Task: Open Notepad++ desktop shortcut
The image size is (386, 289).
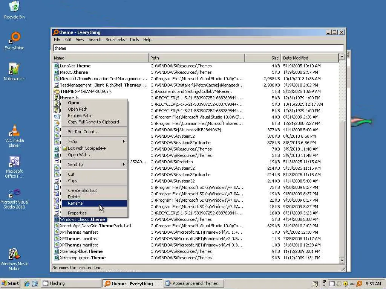Action: [14, 72]
